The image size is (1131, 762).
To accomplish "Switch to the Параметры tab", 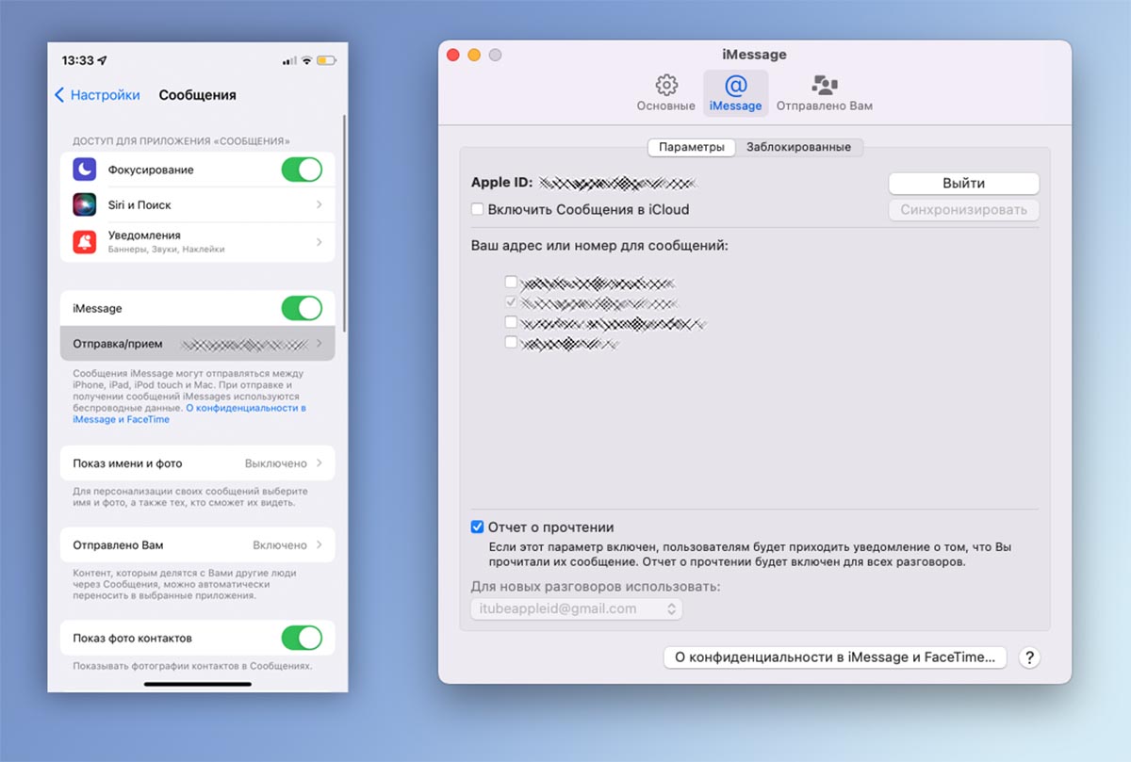I will [692, 147].
